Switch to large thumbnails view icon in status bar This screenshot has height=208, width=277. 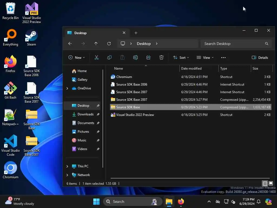(271, 183)
